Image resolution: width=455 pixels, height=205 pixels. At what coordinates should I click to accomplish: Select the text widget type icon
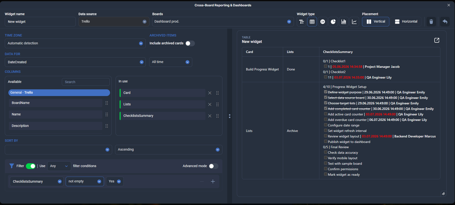[x=302, y=22]
